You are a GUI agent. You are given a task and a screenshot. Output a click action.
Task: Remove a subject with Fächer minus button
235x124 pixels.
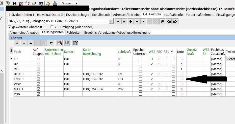24,43
